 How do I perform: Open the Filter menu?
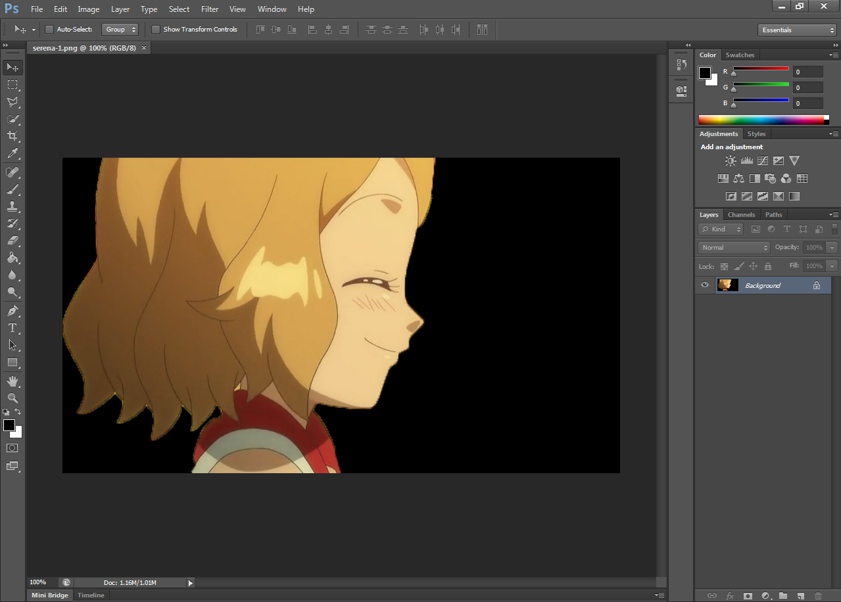tap(210, 9)
